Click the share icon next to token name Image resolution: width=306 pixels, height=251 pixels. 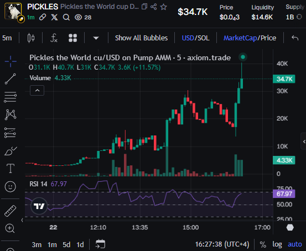(154, 7)
